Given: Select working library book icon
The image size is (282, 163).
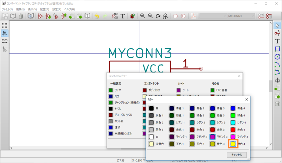Looking at the screenshot, I should (x=13, y=16).
